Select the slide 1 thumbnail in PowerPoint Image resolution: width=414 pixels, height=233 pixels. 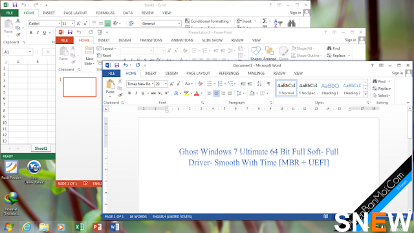80,87
